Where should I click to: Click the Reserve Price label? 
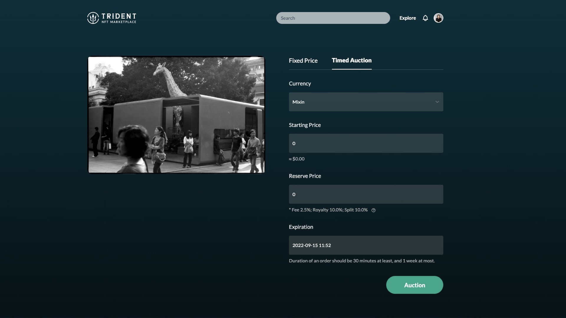[x=305, y=176]
